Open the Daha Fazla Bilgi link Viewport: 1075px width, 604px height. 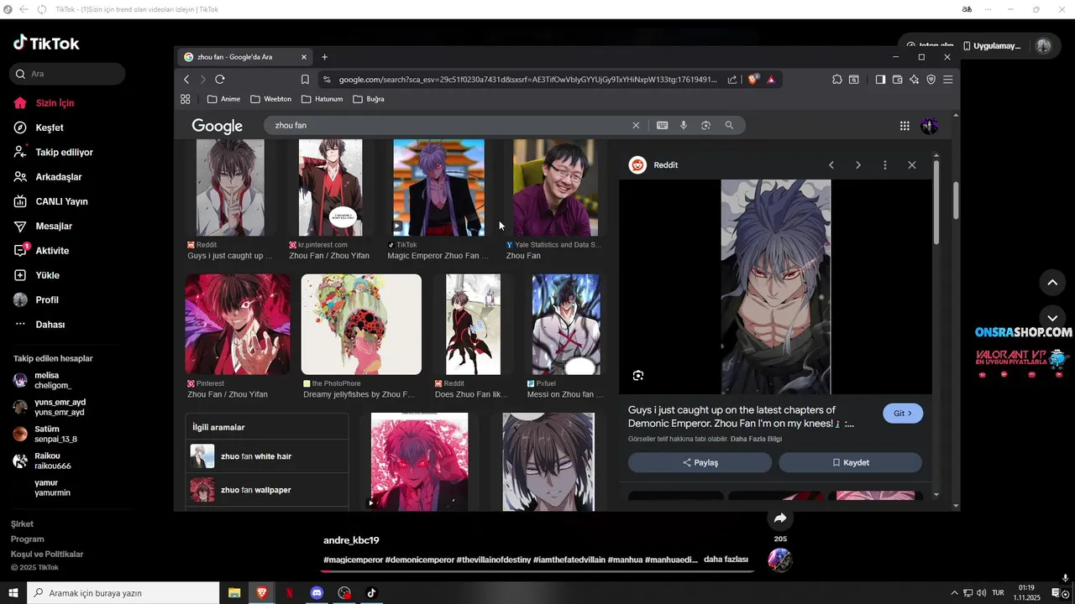tap(756, 439)
